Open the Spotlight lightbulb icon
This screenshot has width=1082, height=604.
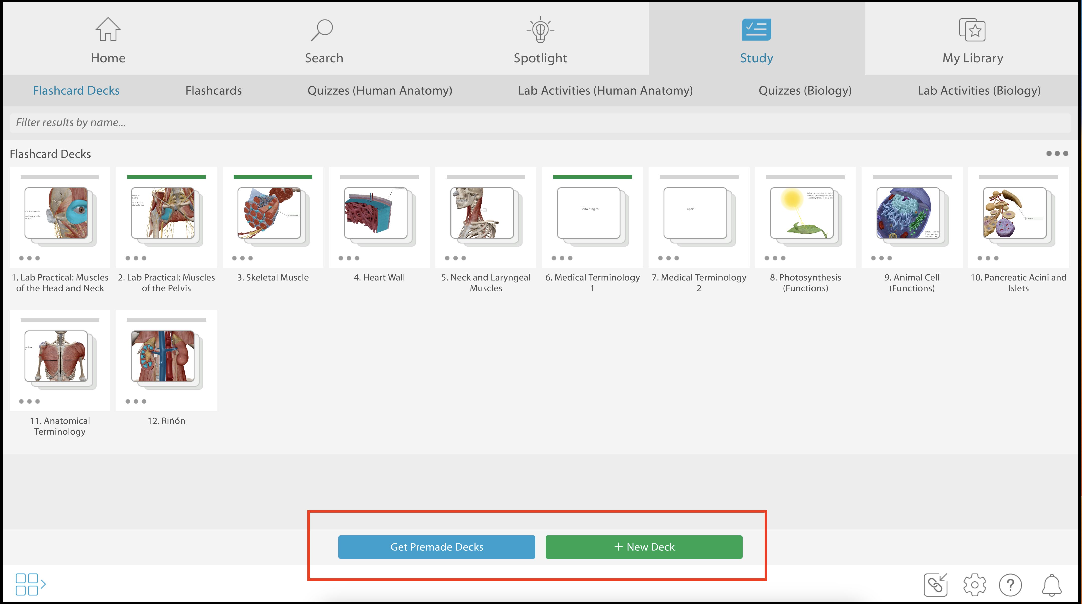pyautogui.click(x=540, y=30)
